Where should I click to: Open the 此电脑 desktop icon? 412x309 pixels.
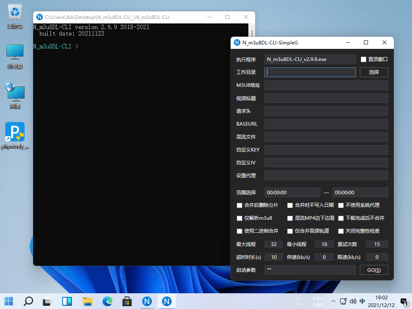click(15, 56)
